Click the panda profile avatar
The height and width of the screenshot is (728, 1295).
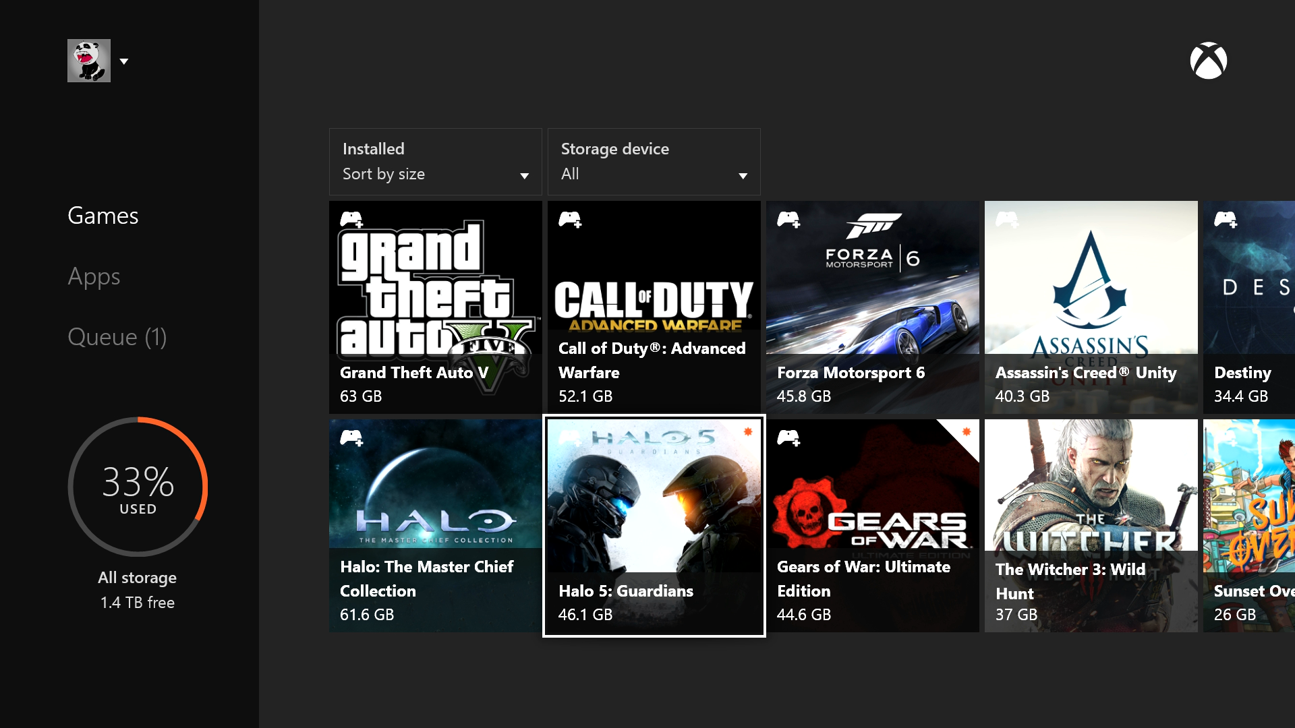pyautogui.click(x=88, y=61)
